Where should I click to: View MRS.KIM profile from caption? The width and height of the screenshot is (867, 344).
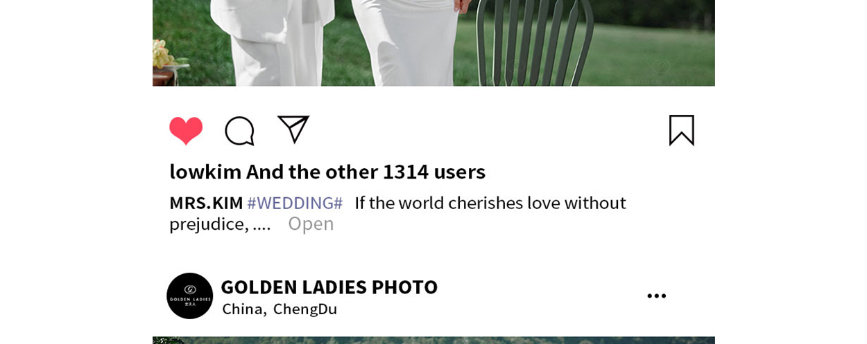[206, 203]
